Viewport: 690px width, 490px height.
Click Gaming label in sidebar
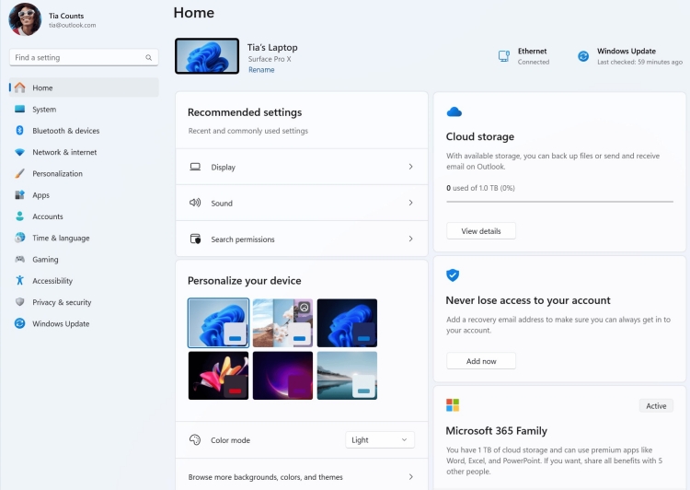click(x=45, y=260)
